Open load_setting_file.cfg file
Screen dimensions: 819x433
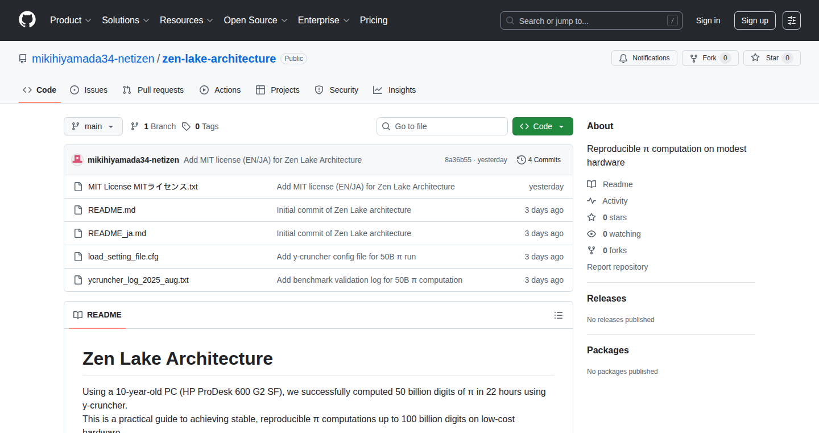123,257
